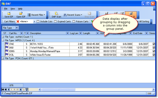The height and width of the screenshot is (98, 158).
Task: Open the Cart No column filter dropdown
Action: pyautogui.click(x=21, y=33)
